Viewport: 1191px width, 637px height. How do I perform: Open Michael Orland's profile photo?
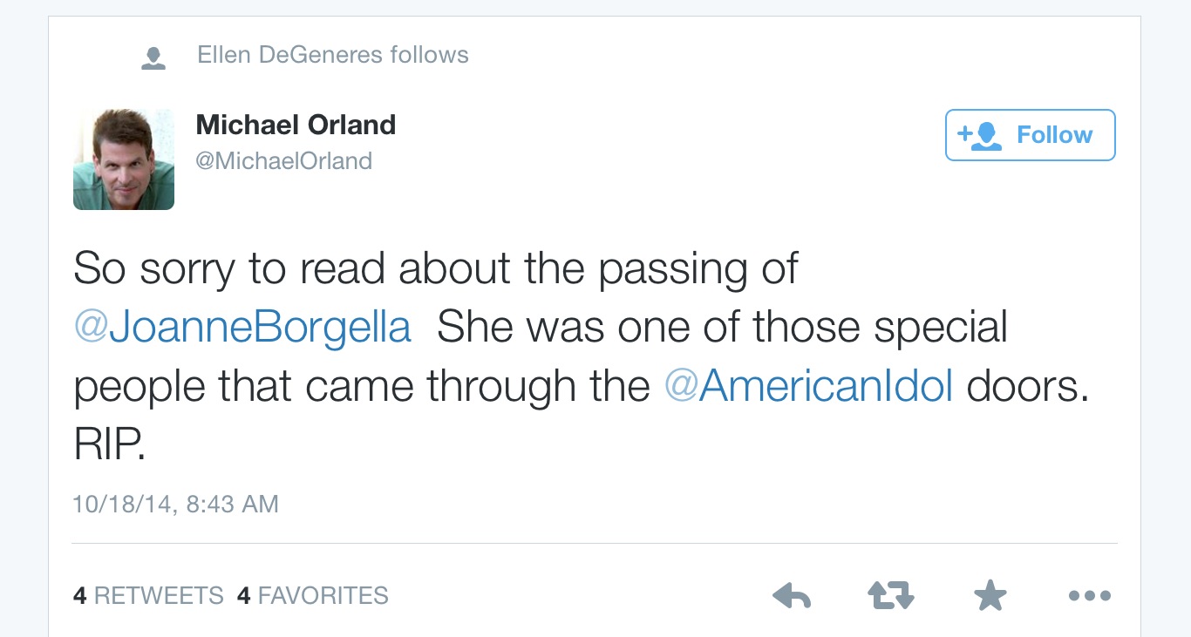point(124,159)
